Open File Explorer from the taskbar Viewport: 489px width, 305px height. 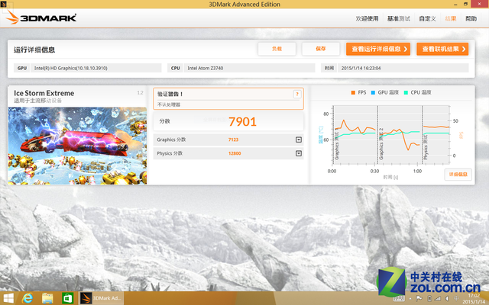[x=47, y=298]
